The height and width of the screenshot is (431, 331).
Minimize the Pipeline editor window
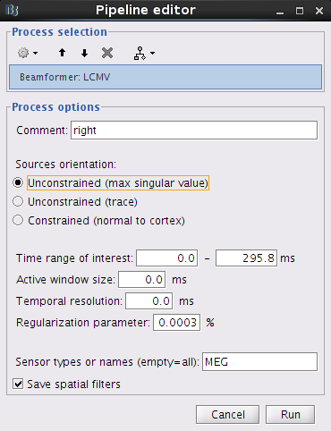click(x=280, y=12)
